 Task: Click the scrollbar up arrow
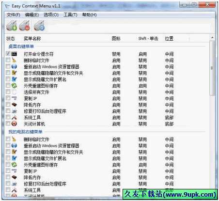pyautogui.click(x=212, y=38)
